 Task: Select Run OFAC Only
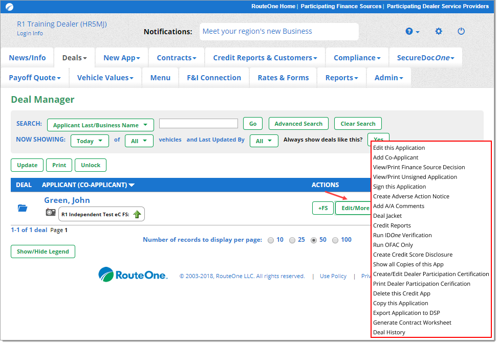(393, 245)
